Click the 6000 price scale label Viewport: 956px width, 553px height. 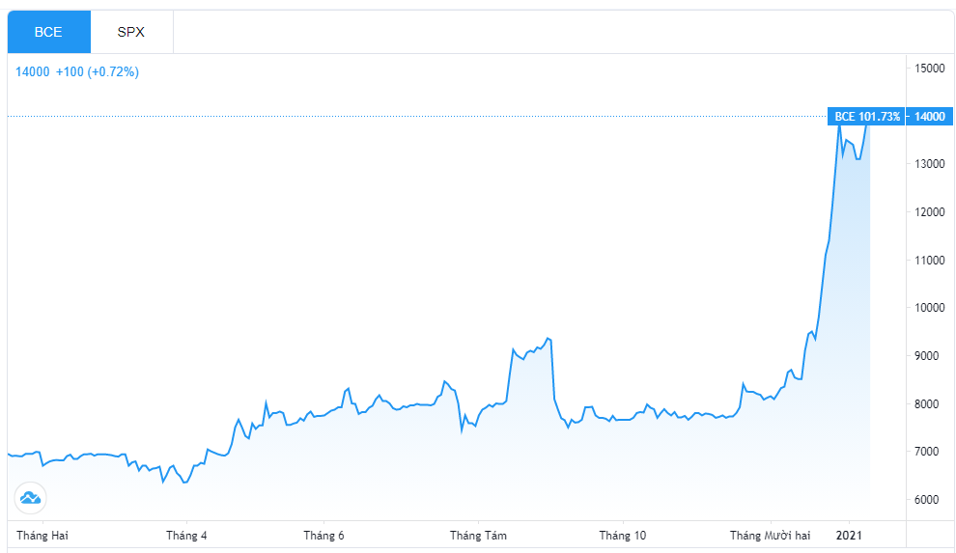tap(927, 499)
